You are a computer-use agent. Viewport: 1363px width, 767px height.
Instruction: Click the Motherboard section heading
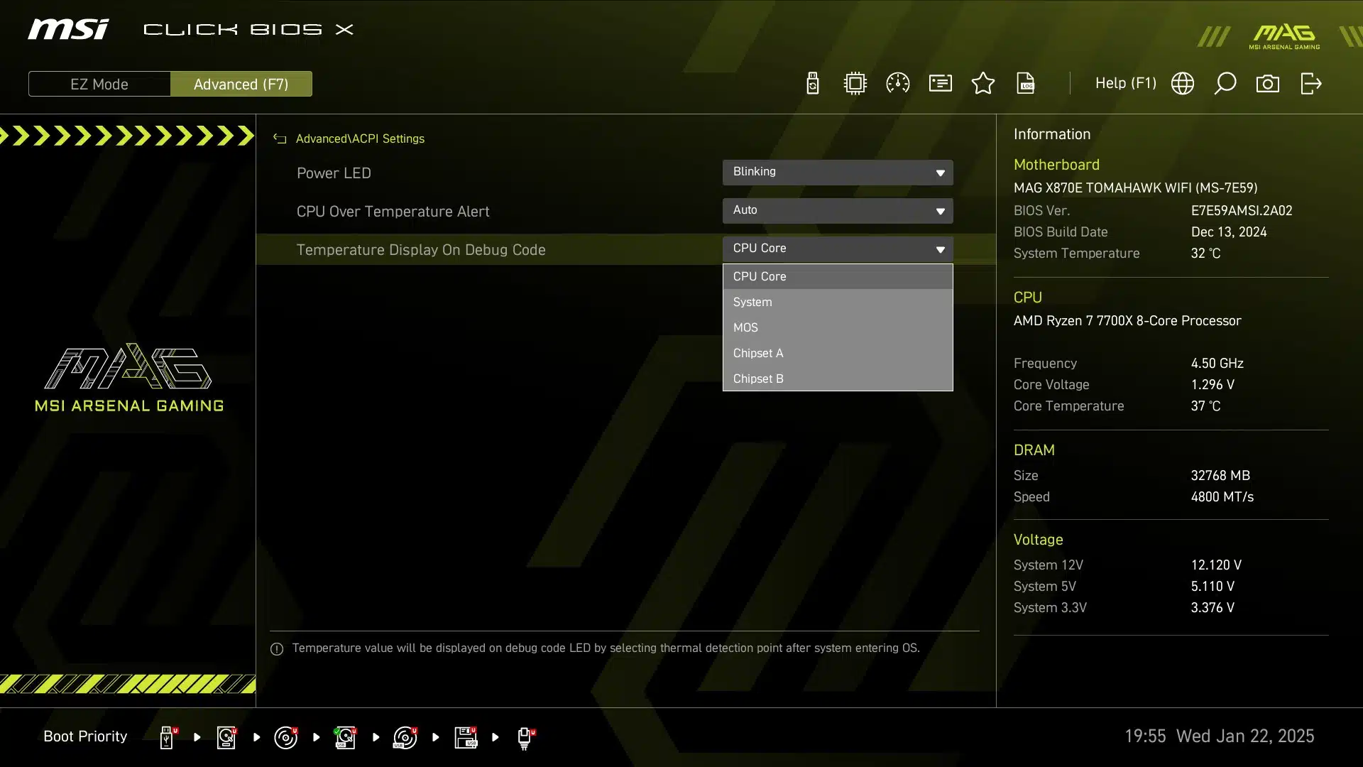tap(1056, 165)
